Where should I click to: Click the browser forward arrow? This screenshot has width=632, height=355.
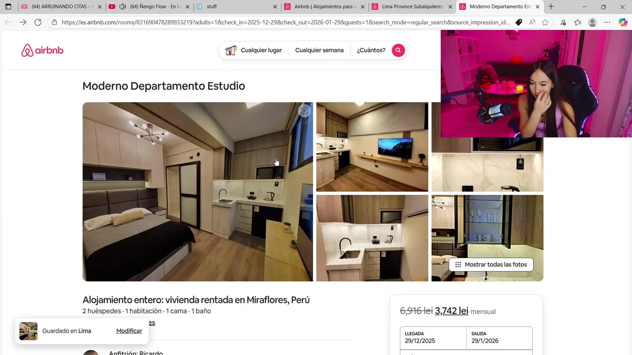tap(23, 22)
